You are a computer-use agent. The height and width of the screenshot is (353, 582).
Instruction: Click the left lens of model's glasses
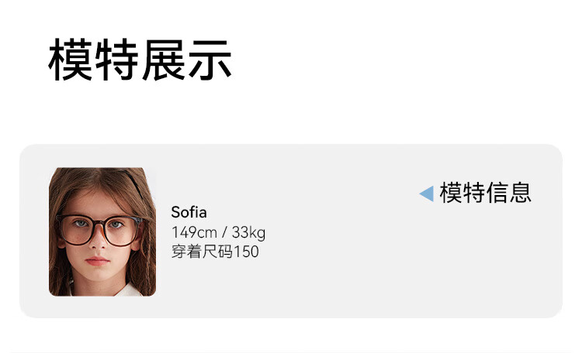[x=78, y=229]
